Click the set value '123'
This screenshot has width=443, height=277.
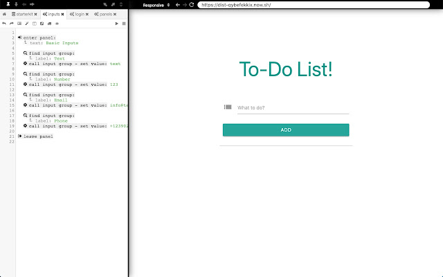[x=114, y=84]
